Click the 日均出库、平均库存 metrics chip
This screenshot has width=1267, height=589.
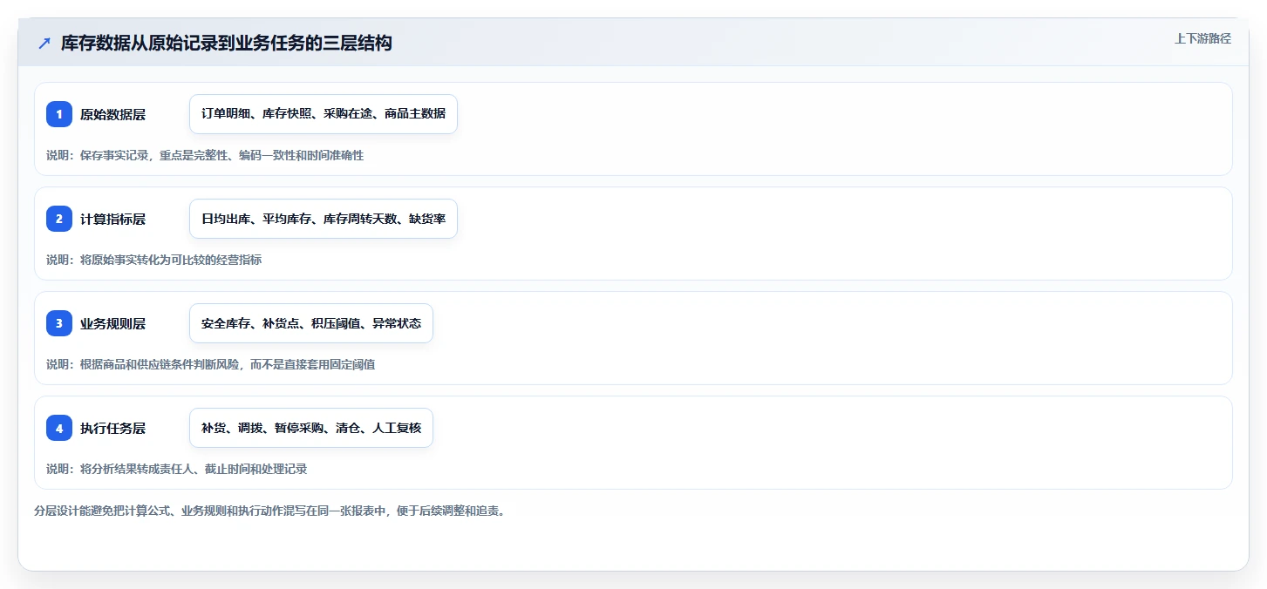[x=324, y=219]
